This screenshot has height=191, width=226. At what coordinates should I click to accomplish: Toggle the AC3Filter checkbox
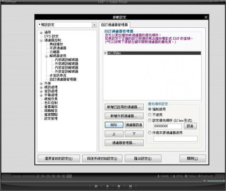tap(105, 53)
